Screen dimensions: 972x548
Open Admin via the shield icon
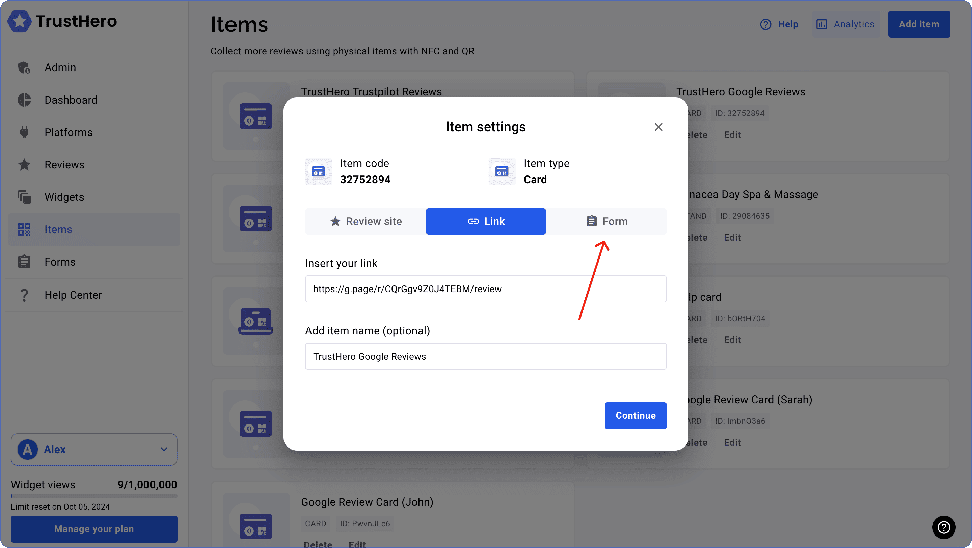[24, 67]
